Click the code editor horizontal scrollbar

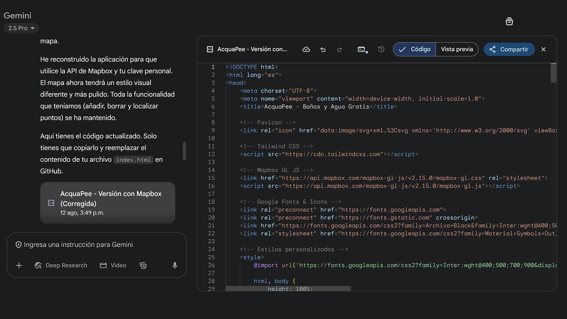pyautogui.click(x=288, y=288)
